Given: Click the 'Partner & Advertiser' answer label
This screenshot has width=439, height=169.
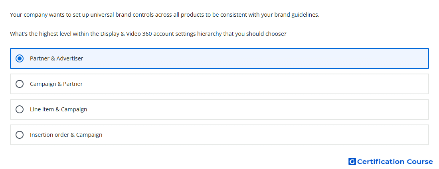Looking at the screenshot, I should click(x=57, y=58).
